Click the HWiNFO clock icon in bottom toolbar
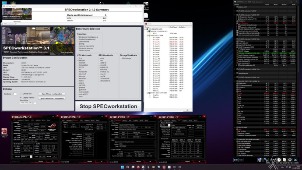 [279, 160]
